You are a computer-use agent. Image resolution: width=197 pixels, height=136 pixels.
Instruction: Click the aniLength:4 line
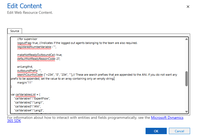[x=25, y=67]
